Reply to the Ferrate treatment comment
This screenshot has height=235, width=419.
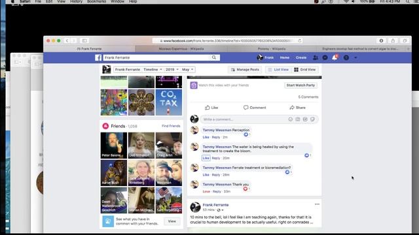tap(216, 175)
